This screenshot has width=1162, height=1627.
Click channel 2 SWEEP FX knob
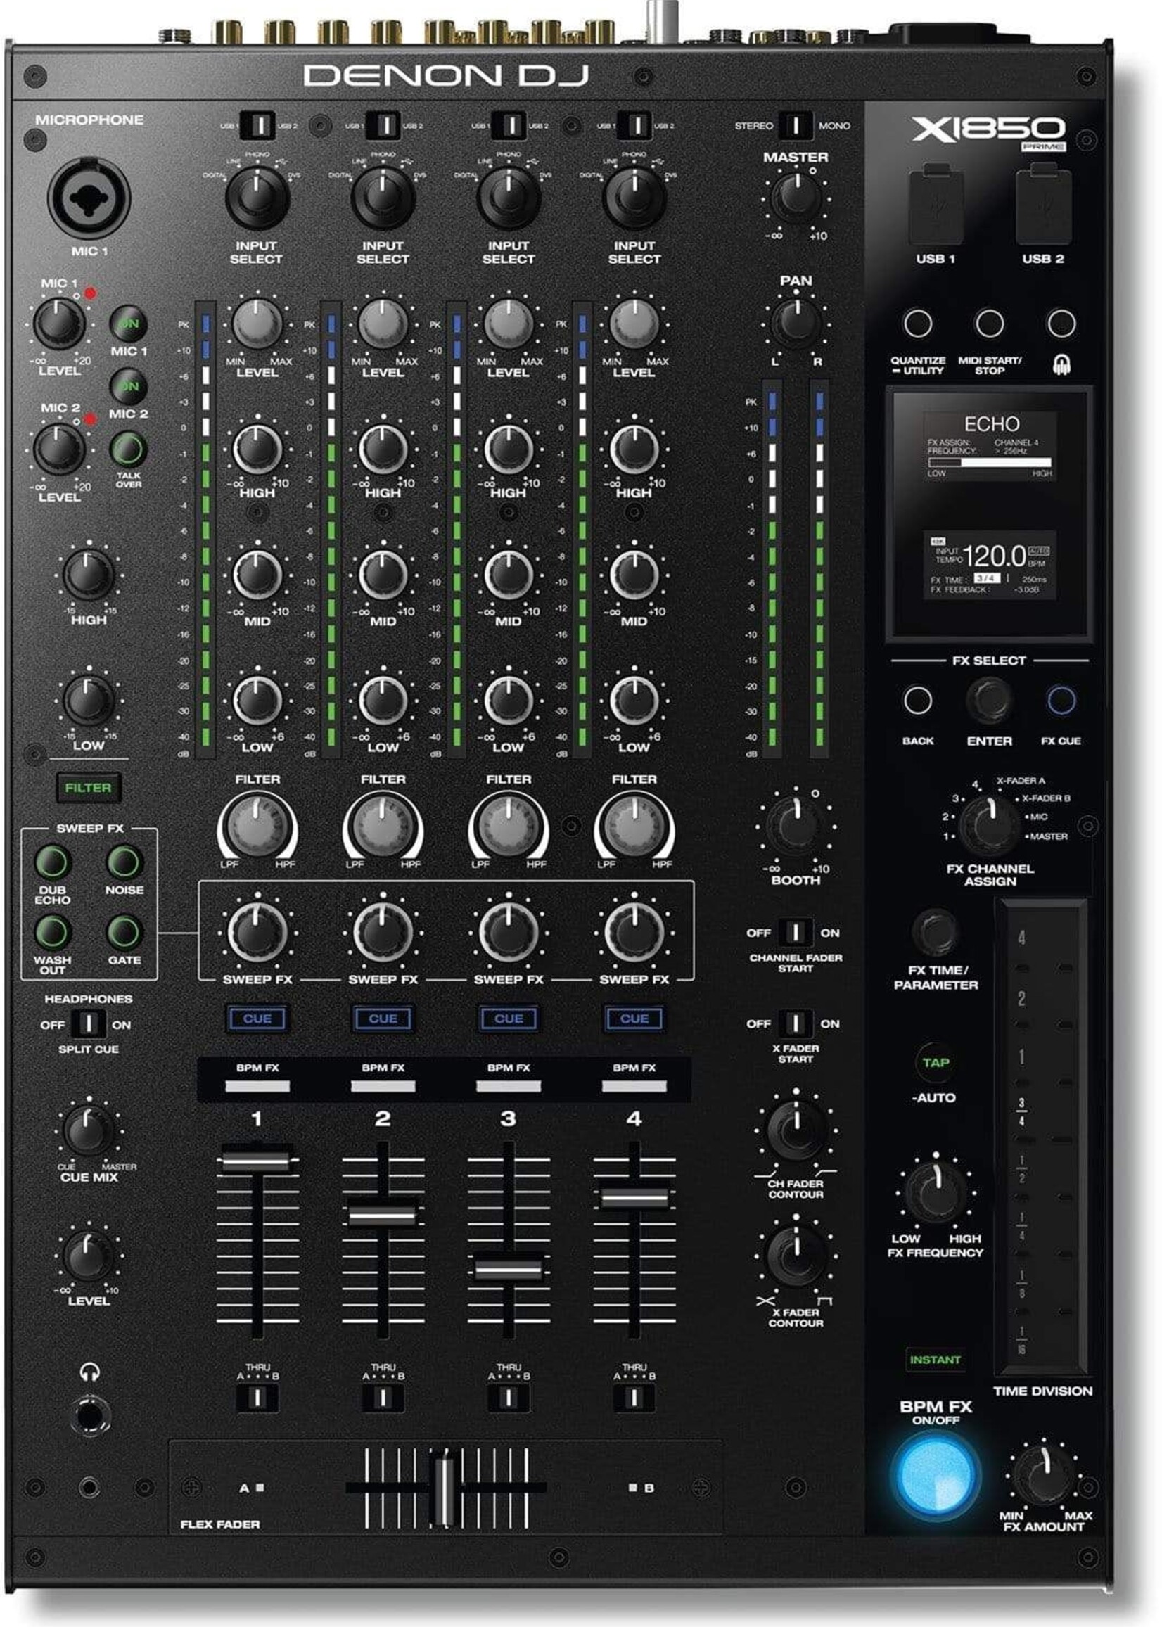coord(383,932)
